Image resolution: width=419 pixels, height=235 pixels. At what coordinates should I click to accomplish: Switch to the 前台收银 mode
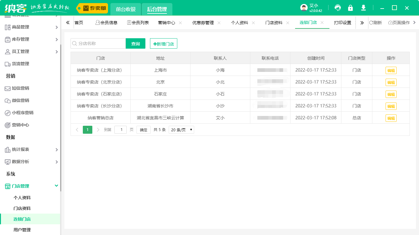tap(126, 9)
